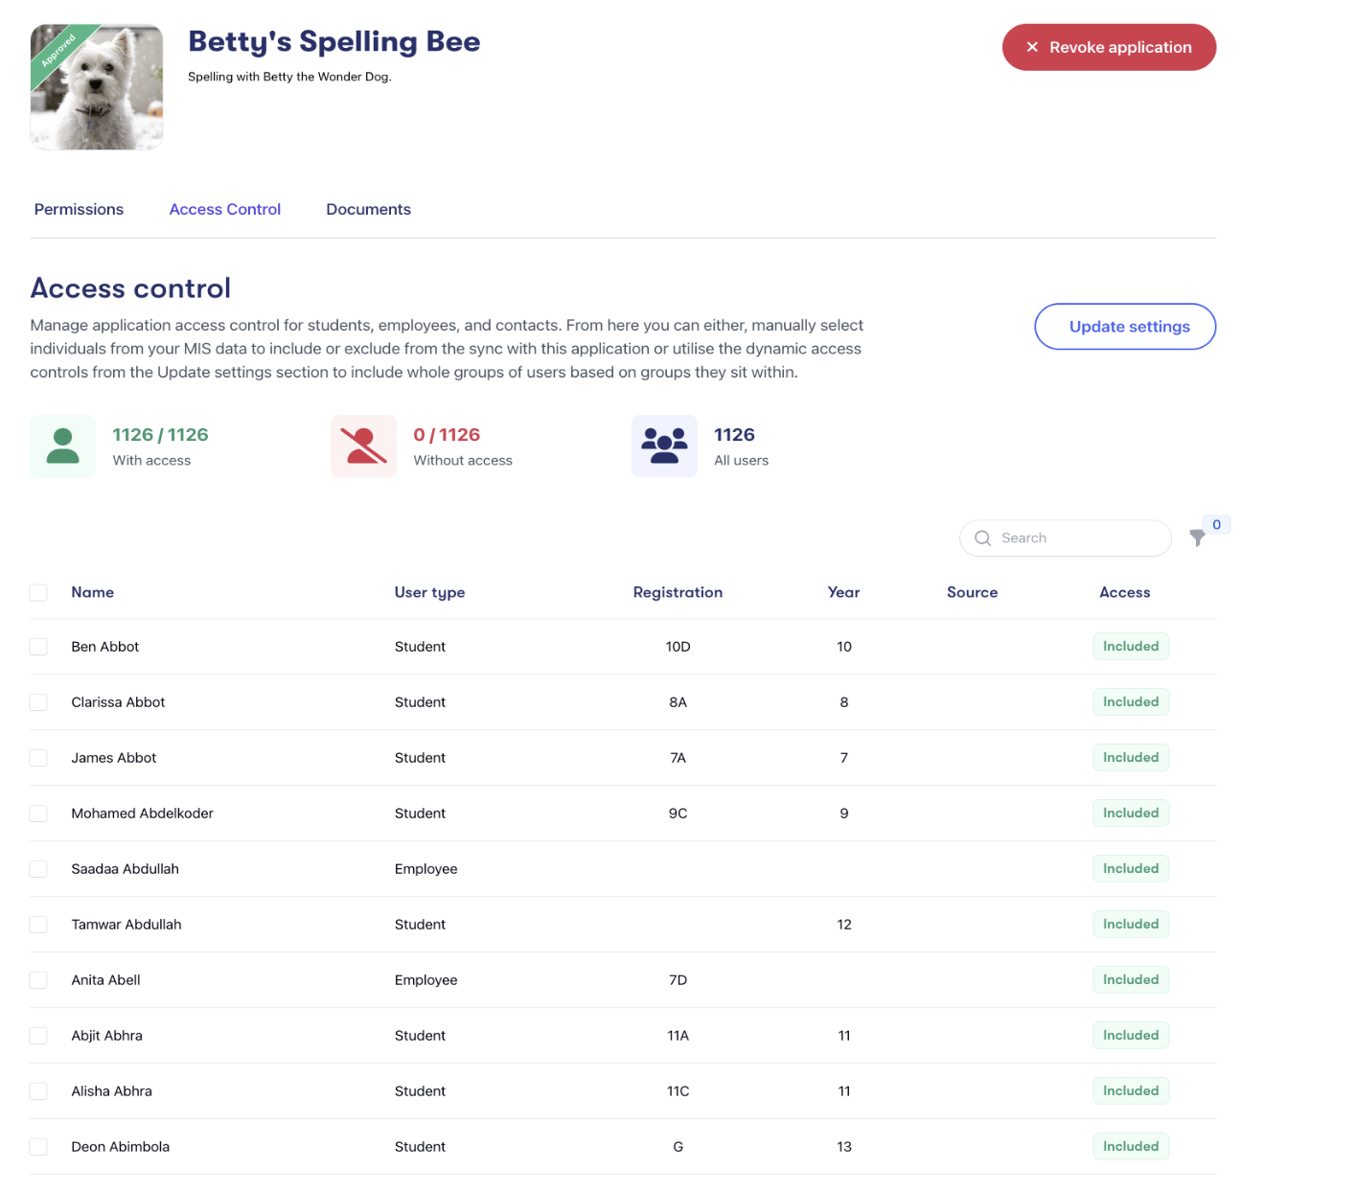Click the All users group icon
This screenshot has height=1192, width=1357.
tap(664, 447)
